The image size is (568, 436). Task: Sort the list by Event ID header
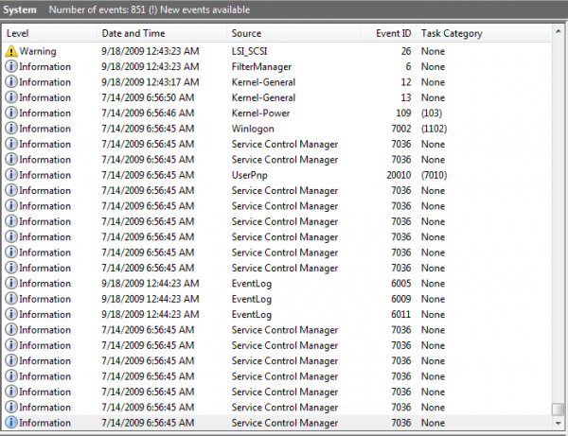[x=388, y=33]
